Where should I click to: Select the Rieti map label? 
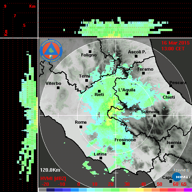click(99, 94)
